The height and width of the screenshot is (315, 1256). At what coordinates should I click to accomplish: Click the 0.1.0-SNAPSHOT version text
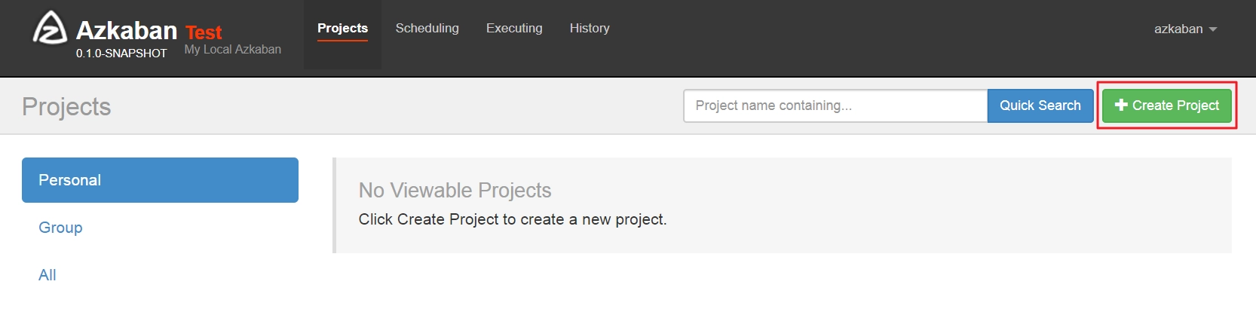coord(121,54)
